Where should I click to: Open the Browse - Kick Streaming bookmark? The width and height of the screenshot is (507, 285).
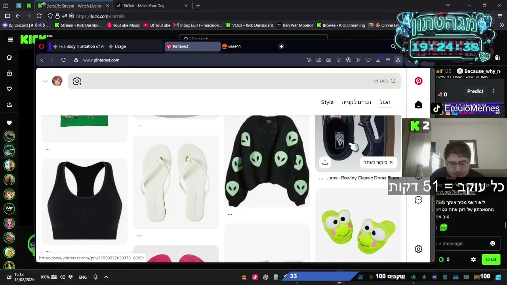pyautogui.click(x=341, y=25)
